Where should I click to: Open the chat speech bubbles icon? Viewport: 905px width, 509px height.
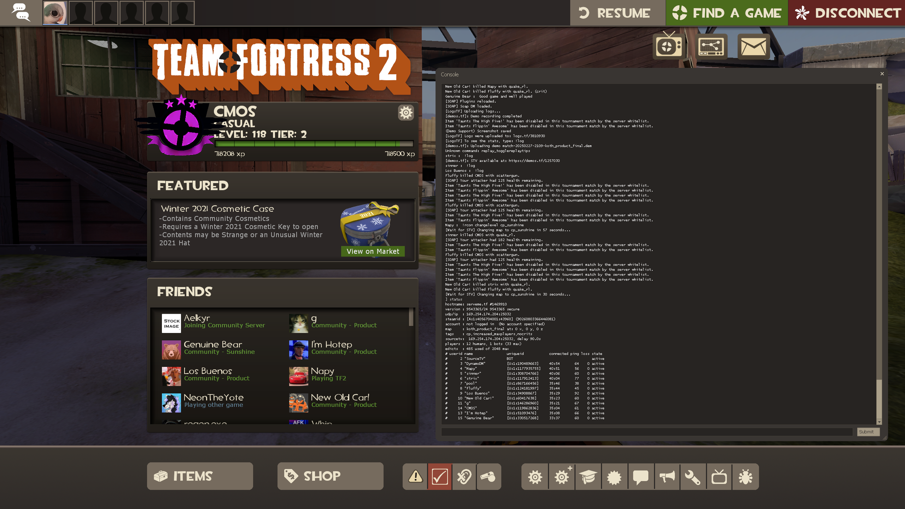[21, 13]
